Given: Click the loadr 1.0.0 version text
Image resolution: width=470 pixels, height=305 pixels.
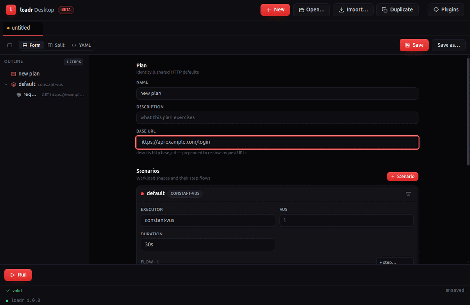Looking at the screenshot, I should pos(25,300).
